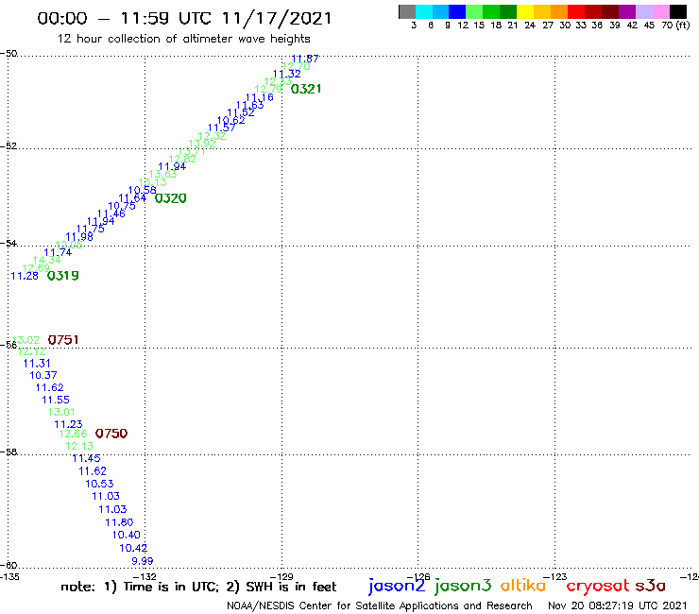Click the 0320 pass time label
The width and height of the screenshot is (699, 614).
pos(170,198)
